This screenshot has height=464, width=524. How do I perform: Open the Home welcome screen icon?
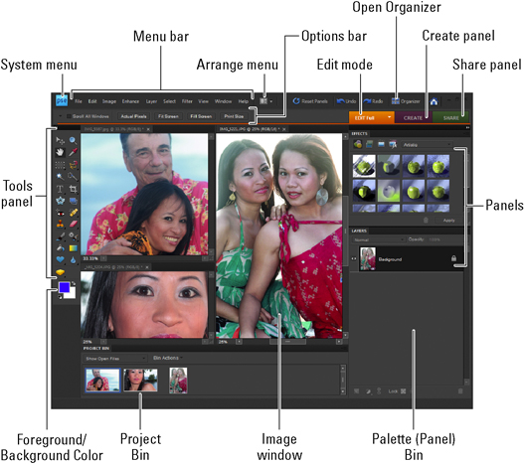(x=434, y=101)
